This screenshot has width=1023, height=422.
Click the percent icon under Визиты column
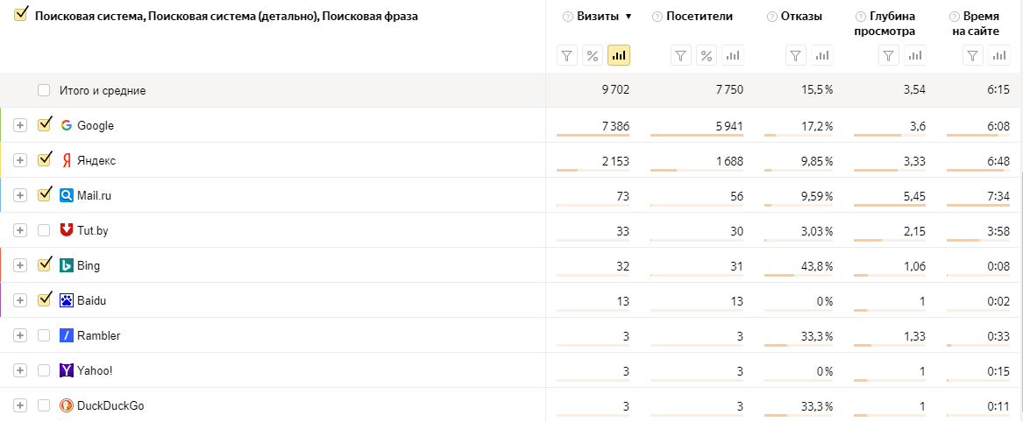[593, 56]
